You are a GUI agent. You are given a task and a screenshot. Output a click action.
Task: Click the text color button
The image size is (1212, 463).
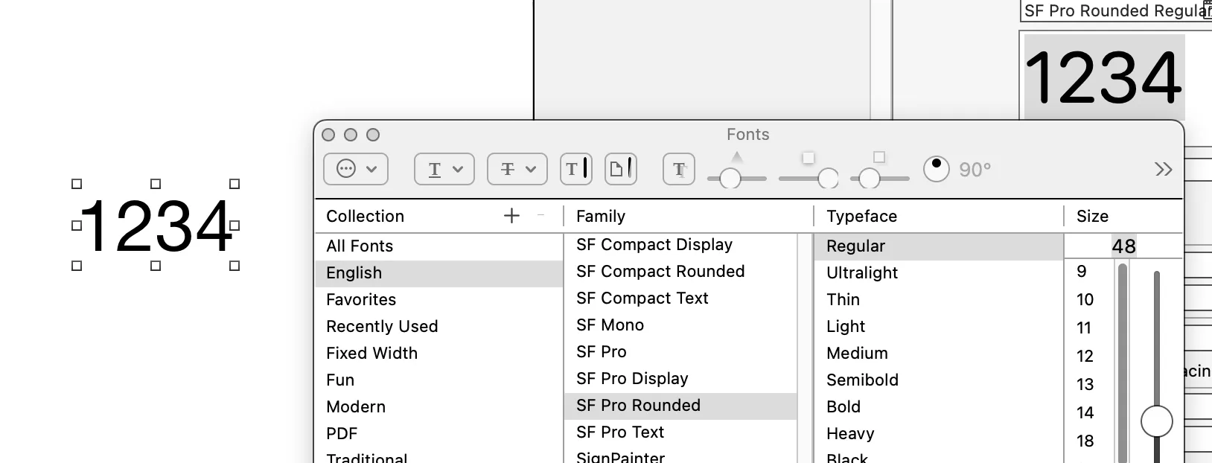(x=576, y=169)
